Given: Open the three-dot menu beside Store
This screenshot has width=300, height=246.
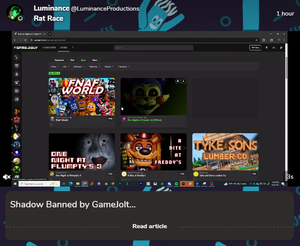Looking at the screenshot, I should (x=73, y=47).
